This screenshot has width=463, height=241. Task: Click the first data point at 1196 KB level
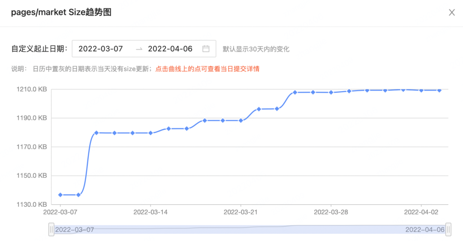pyautogui.click(x=259, y=109)
